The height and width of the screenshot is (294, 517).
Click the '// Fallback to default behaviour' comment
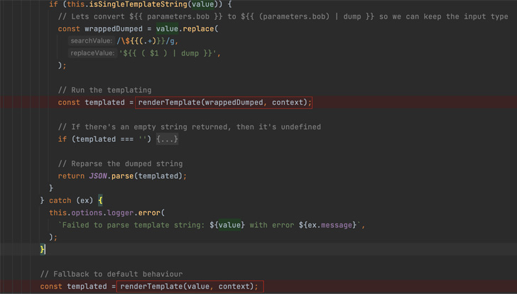click(x=111, y=274)
